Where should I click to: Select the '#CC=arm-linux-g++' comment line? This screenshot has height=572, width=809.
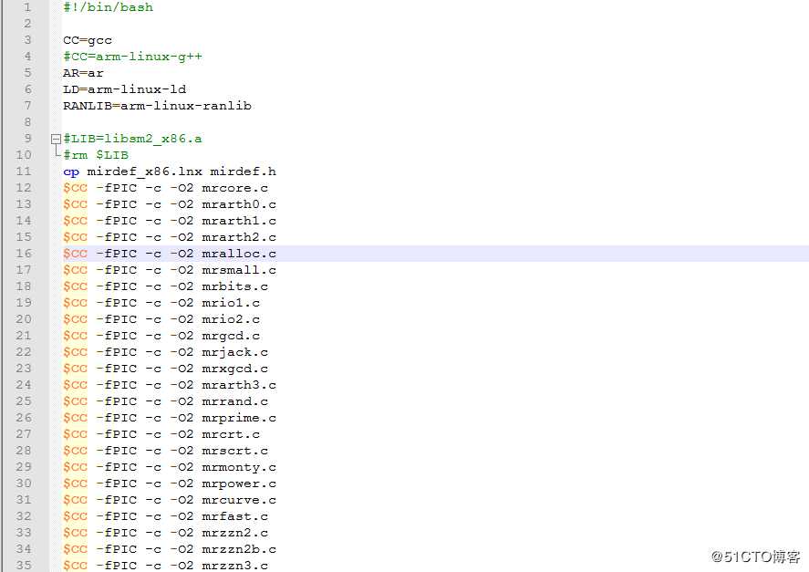point(132,57)
